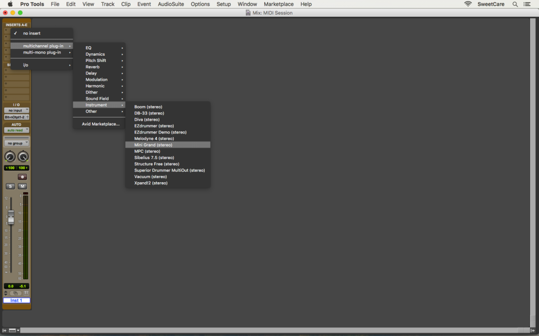
Task: Open the Spotlight search magnifier
Action: pos(515,4)
